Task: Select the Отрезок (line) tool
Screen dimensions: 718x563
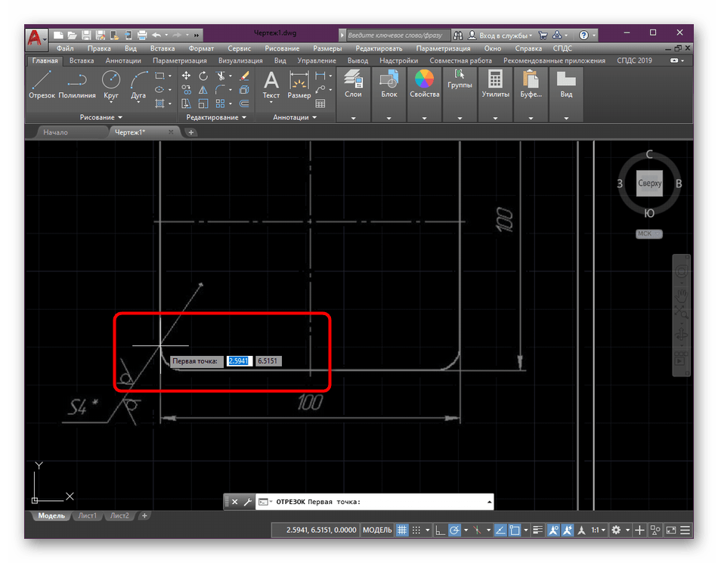Action: coord(42,85)
